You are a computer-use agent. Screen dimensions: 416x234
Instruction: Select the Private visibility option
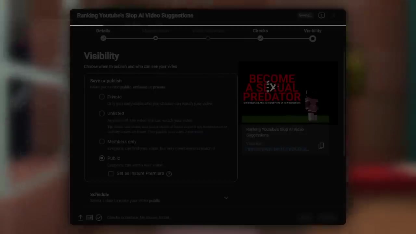[x=102, y=97]
